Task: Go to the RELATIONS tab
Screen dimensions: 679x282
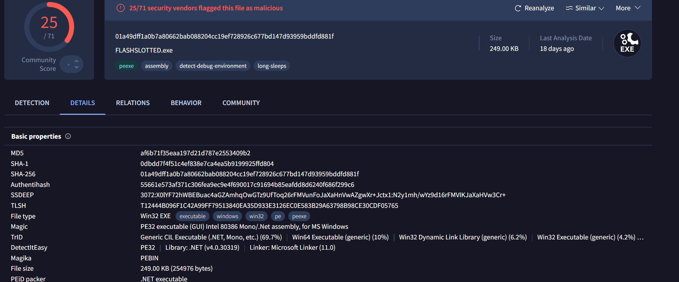Action: pos(133,103)
